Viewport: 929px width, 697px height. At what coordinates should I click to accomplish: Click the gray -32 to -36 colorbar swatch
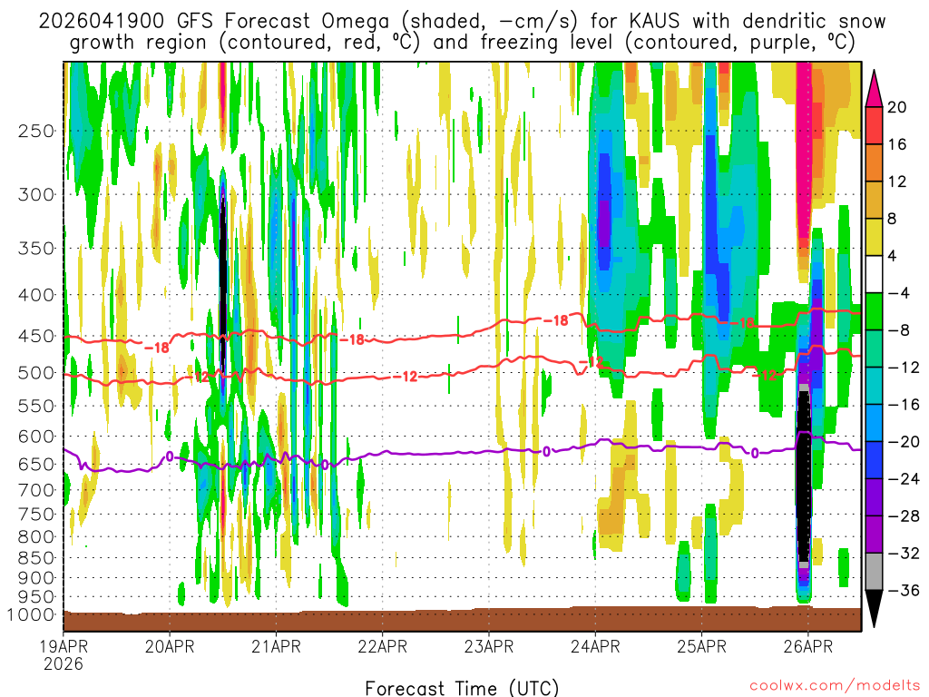pos(874,572)
